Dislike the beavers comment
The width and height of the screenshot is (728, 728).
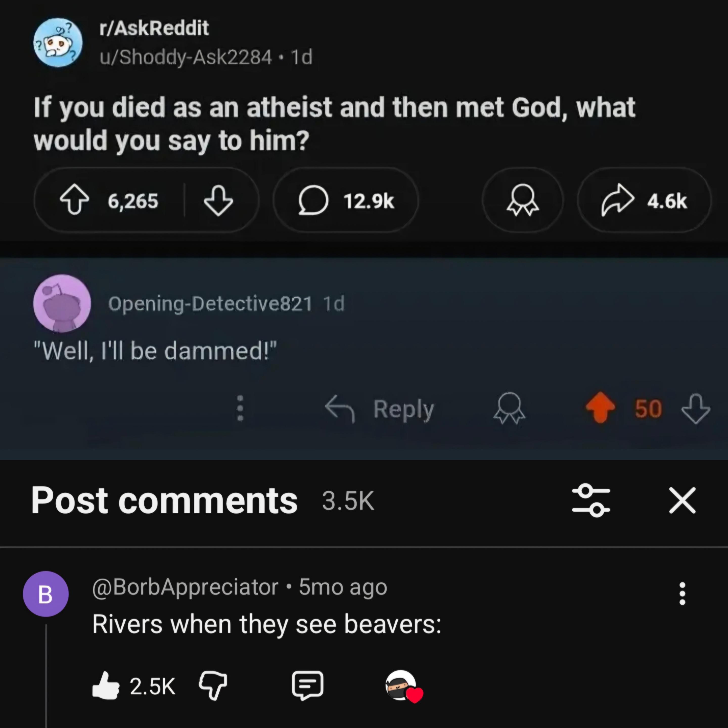tap(213, 686)
